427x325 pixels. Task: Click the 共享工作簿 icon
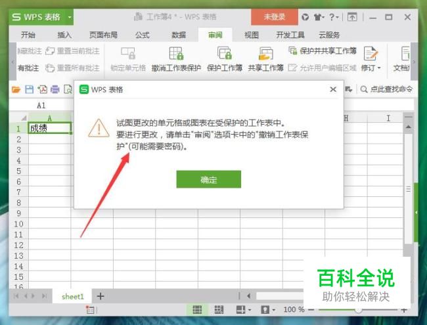(x=266, y=53)
